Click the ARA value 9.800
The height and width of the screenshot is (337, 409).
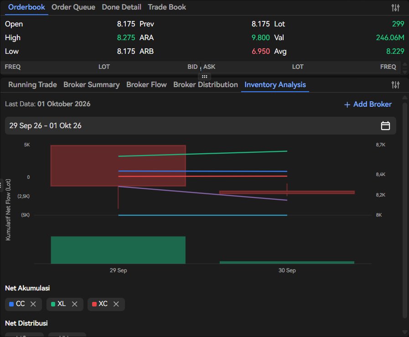click(260, 37)
